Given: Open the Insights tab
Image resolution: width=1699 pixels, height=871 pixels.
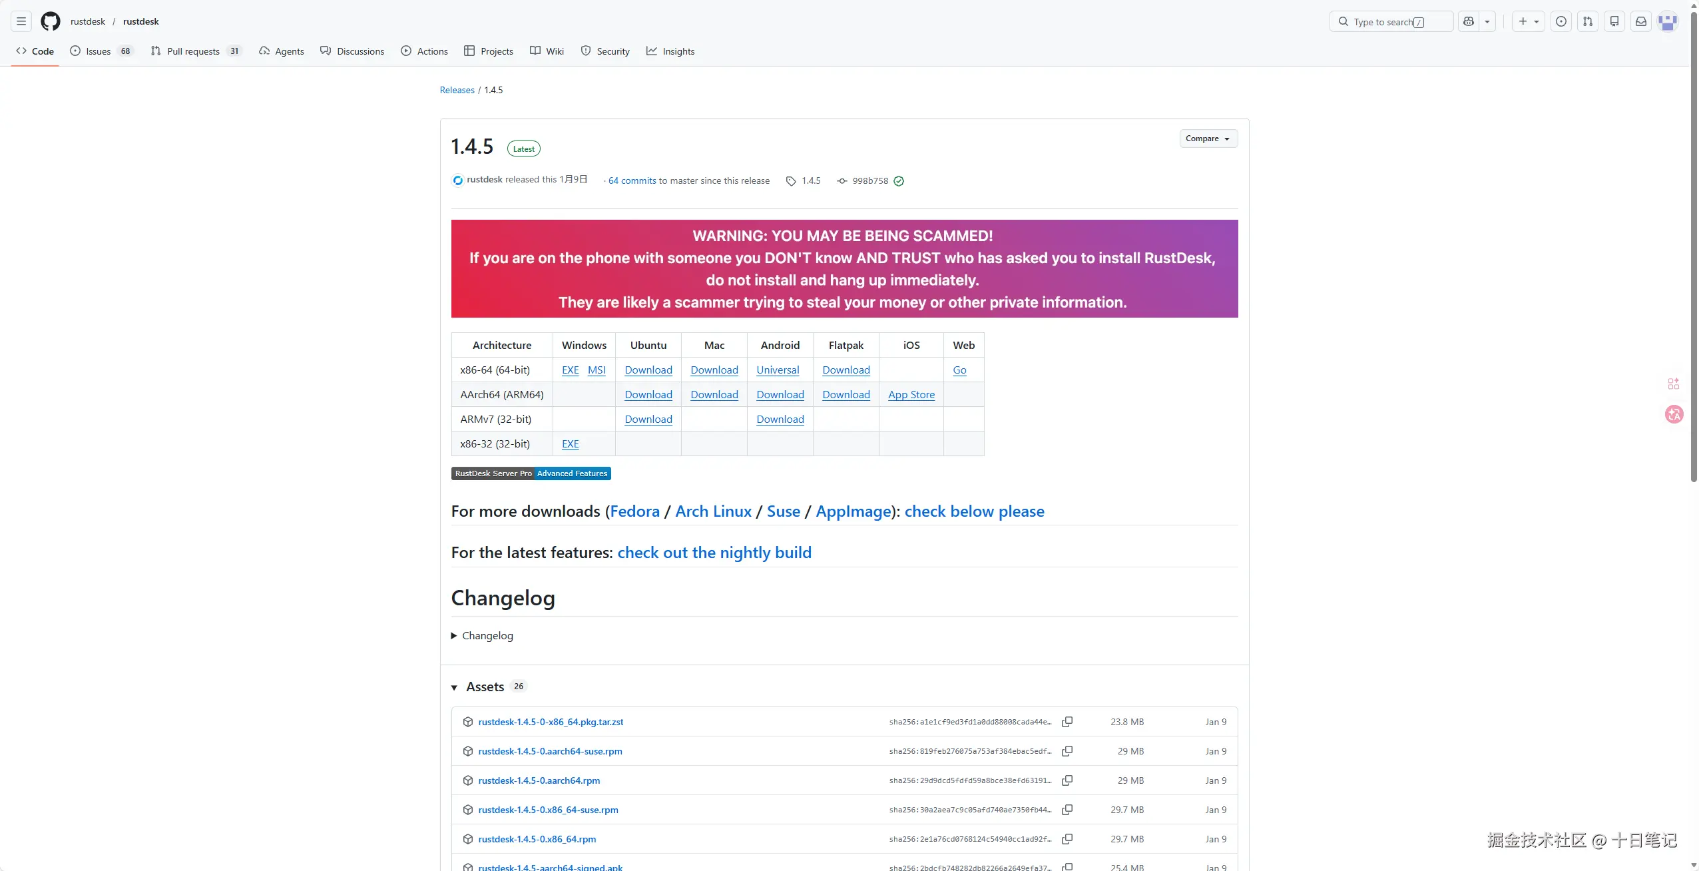Looking at the screenshot, I should tap(670, 51).
